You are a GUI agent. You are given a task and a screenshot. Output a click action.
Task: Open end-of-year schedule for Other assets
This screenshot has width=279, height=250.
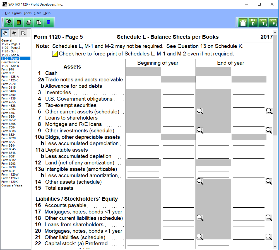[x=269, y=181]
